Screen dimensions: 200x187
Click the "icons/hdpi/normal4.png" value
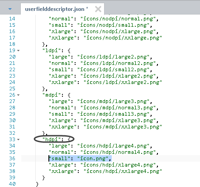click(x=118, y=152)
